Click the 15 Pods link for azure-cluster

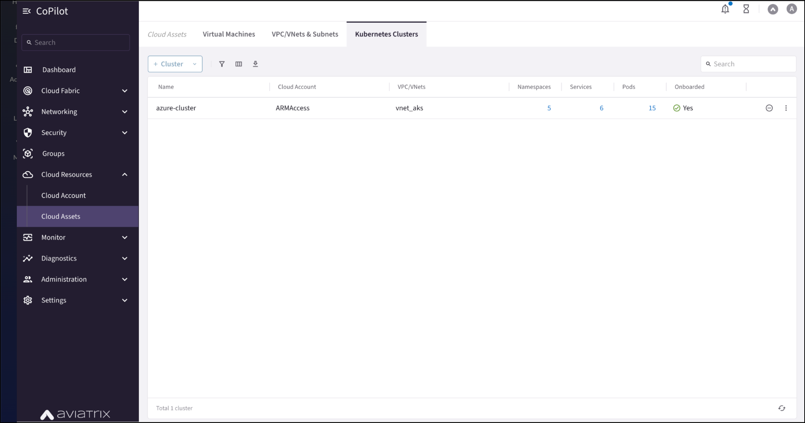coord(652,108)
